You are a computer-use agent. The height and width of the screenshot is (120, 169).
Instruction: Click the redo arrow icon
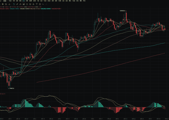[x=46, y=4]
